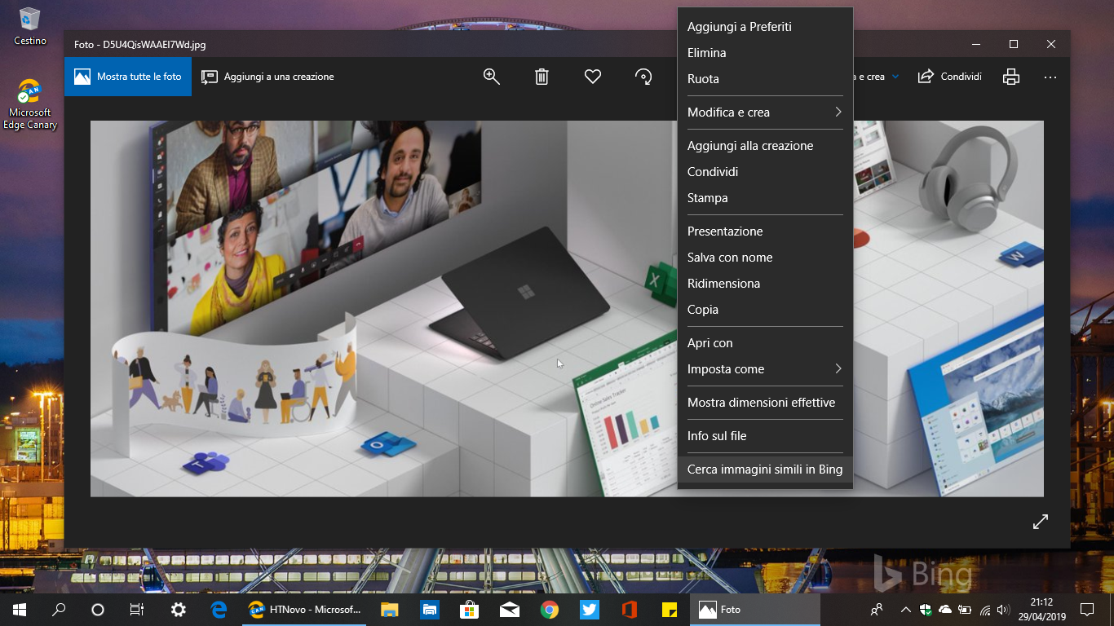Choose Ruota from the context menu
This screenshot has height=626, width=1114.
click(765, 79)
